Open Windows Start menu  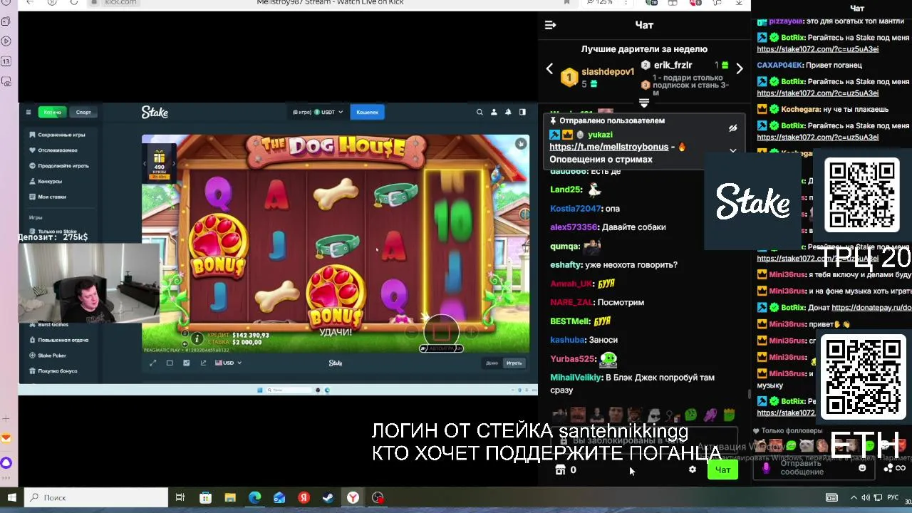point(11,497)
